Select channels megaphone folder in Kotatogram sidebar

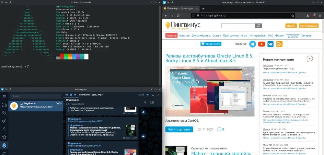[x=4, y=121]
